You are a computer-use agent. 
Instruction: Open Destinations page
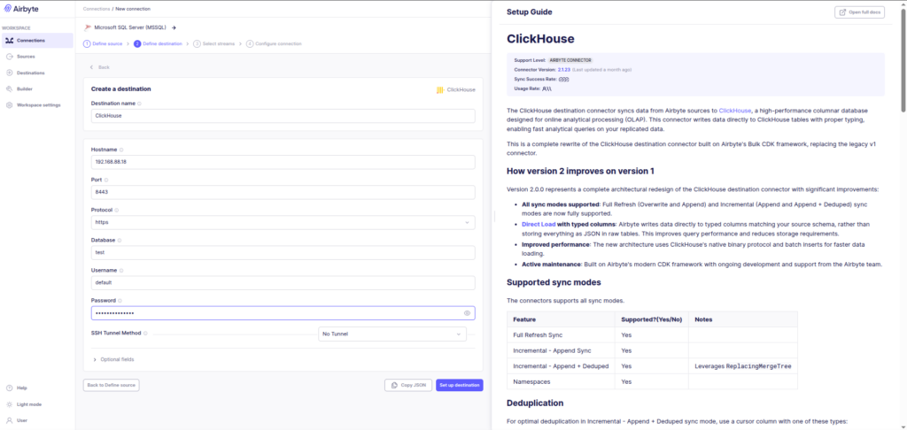(37, 73)
